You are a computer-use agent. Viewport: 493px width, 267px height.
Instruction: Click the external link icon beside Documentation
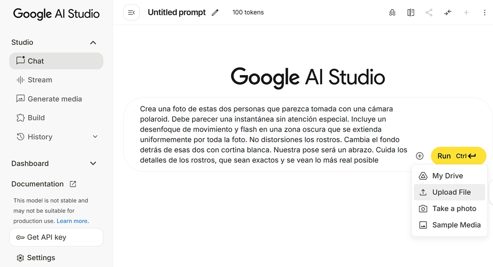click(x=73, y=184)
